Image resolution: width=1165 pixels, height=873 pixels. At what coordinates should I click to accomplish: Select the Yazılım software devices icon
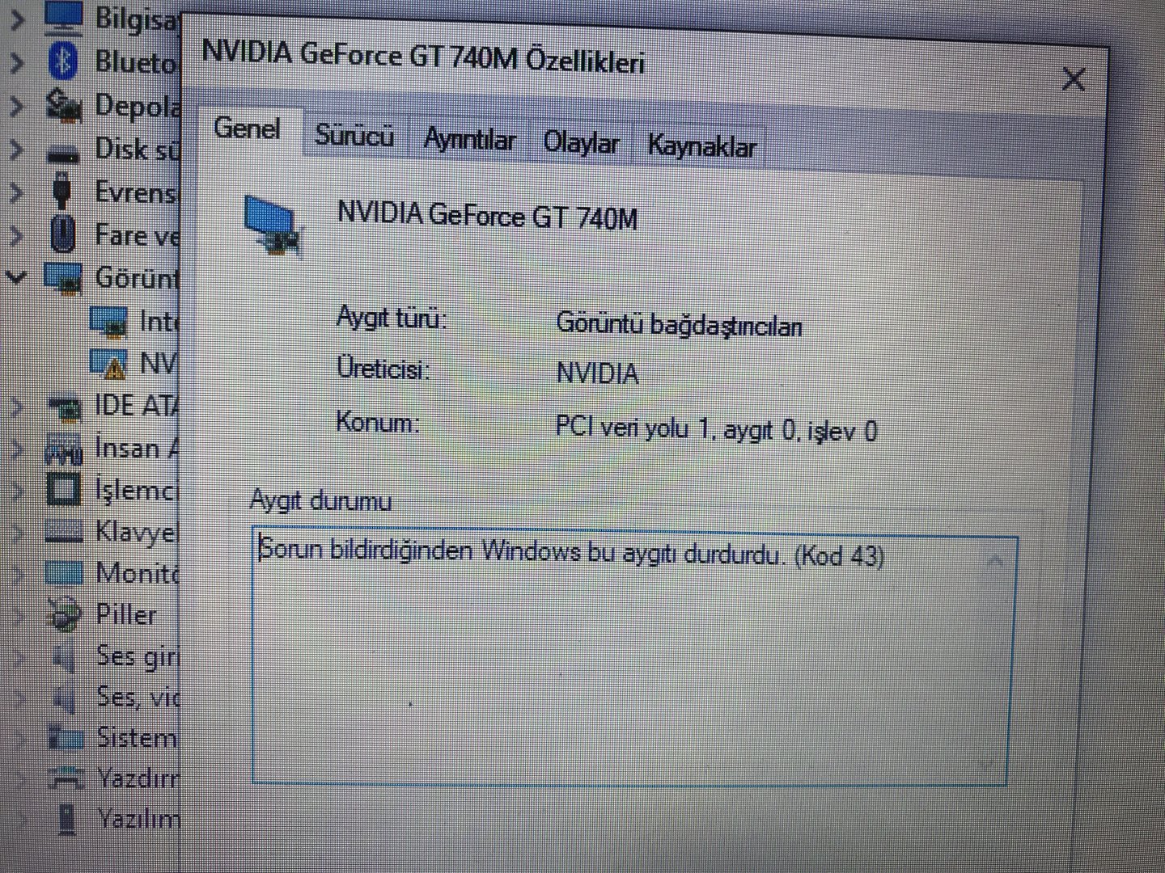pyautogui.click(x=68, y=819)
